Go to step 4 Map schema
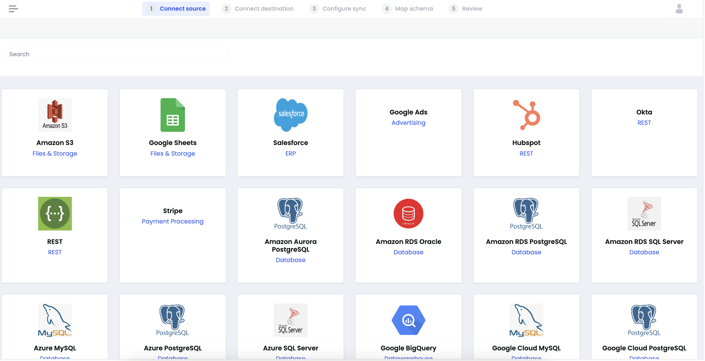The height and width of the screenshot is (361, 705). point(407,9)
